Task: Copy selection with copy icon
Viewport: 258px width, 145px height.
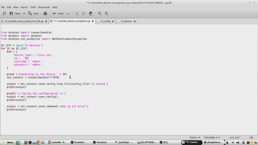Action: coord(84,13)
